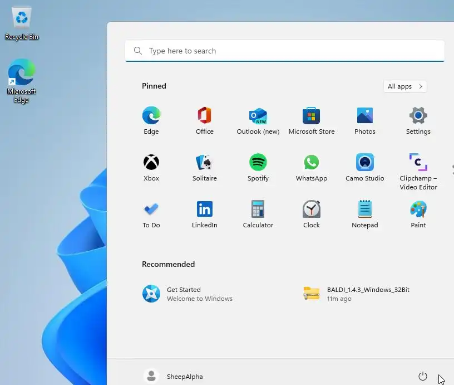The width and height of the screenshot is (454, 385).
Task: Launch LinkedIn pinned app
Action: 204,214
